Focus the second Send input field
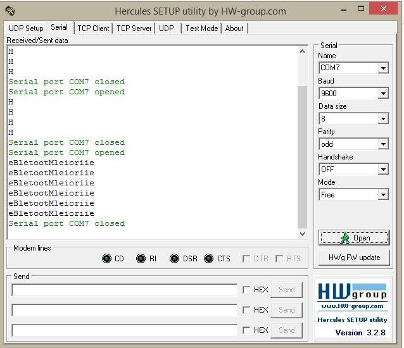This screenshot has height=348, width=404. pos(124,310)
